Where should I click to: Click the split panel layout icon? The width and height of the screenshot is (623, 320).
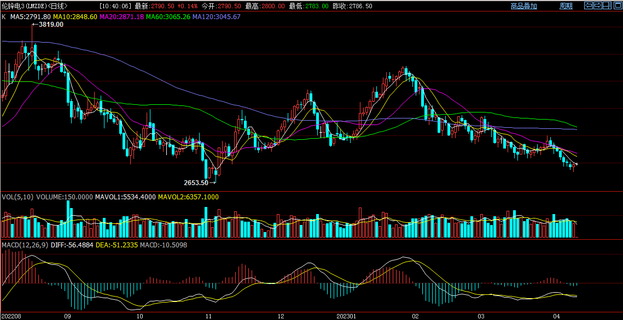(x=607, y=6)
